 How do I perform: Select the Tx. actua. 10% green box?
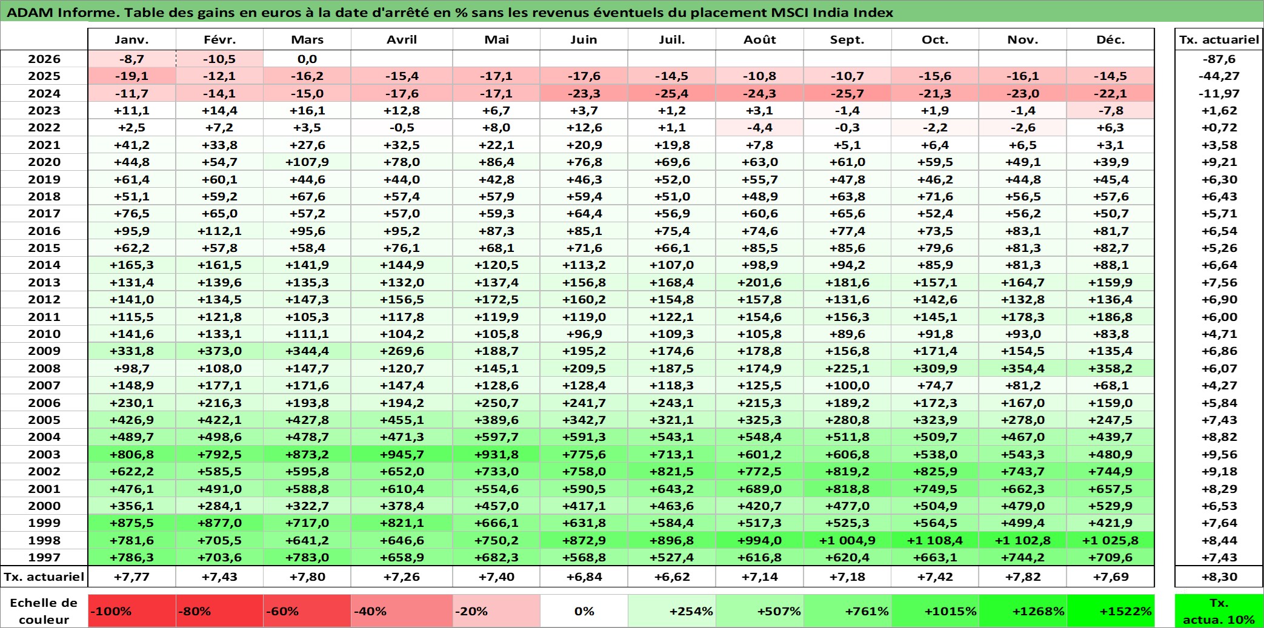tap(1219, 611)
